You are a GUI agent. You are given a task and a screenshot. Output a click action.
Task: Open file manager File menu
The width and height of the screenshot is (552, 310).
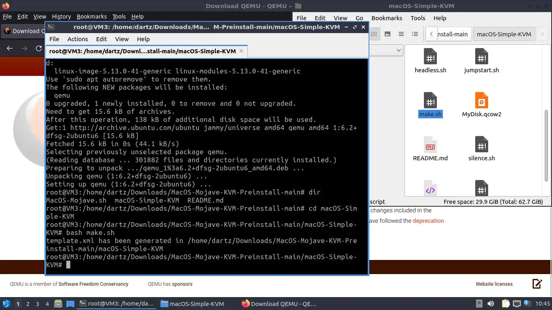coord(301,18)
